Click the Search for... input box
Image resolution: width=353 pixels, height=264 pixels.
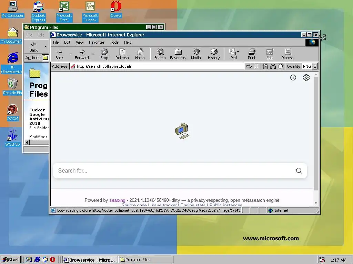[x=174, y=170]
